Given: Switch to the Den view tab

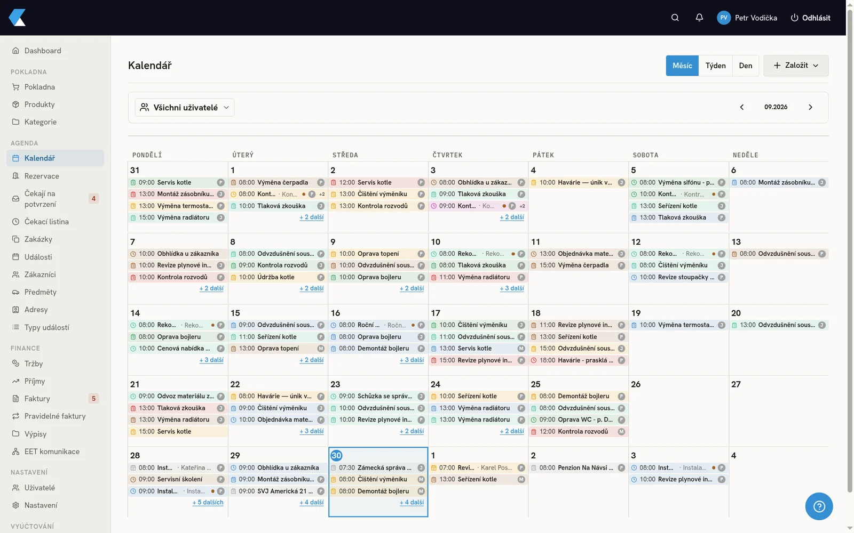Looking at the screenshot, I should point(746,66).
